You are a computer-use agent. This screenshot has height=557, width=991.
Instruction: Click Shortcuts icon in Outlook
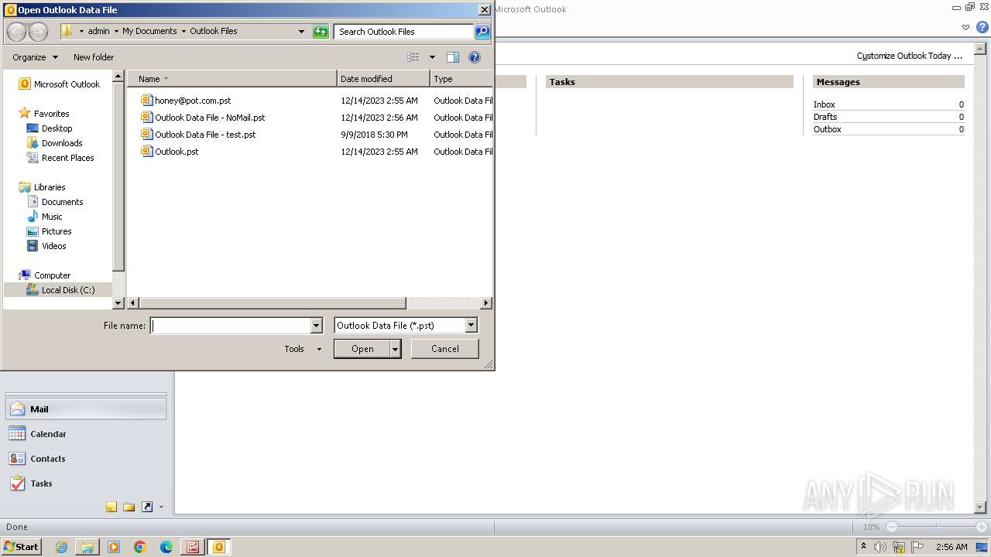(x=147, y=507)
